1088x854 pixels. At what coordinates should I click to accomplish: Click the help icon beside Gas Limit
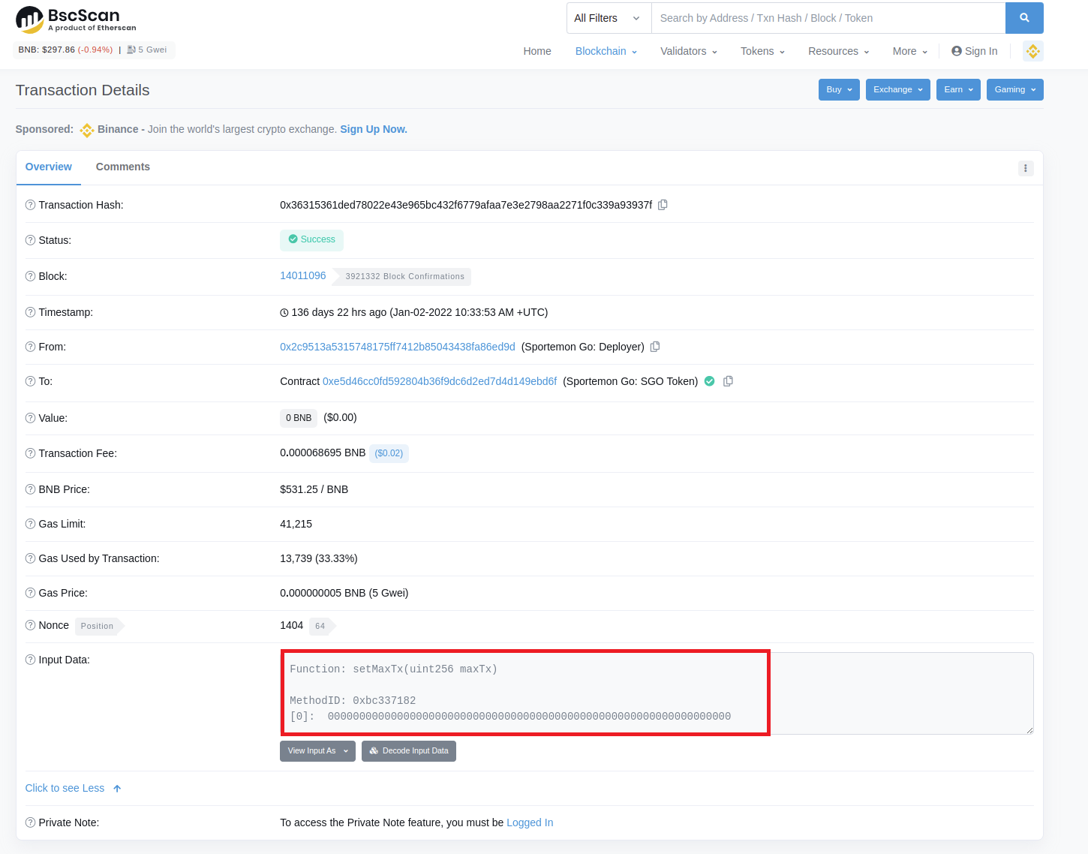[x=31, y=524]
